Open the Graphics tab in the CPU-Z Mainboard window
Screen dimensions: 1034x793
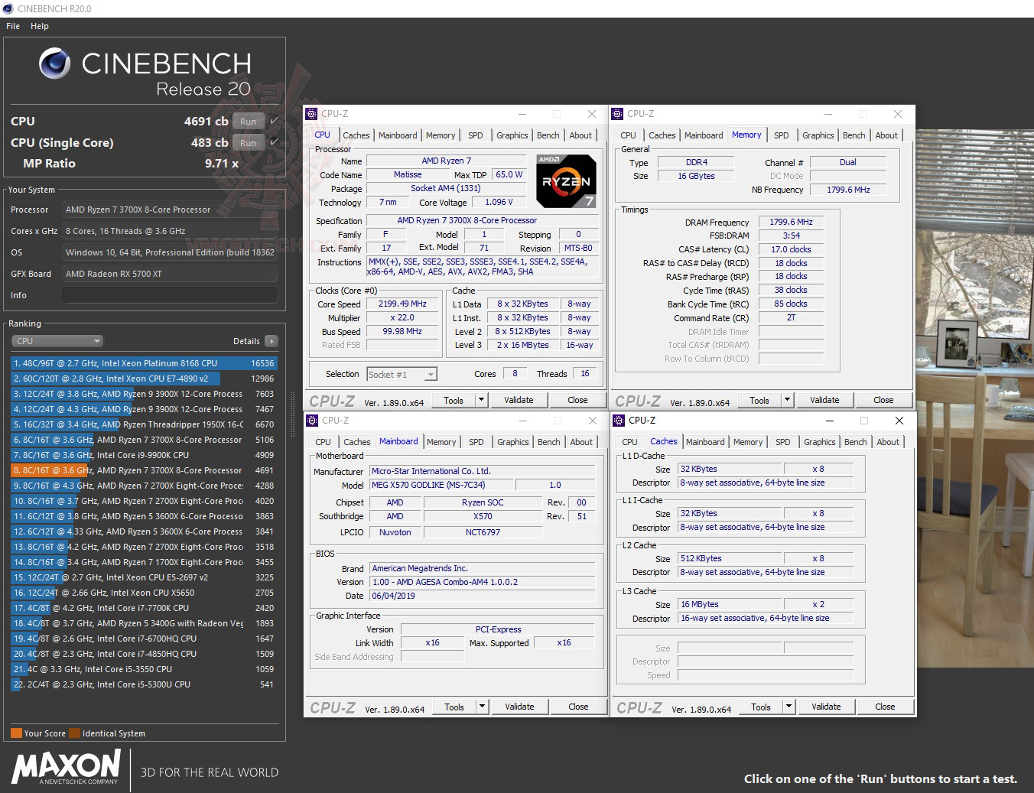click(x=512, y=442)
